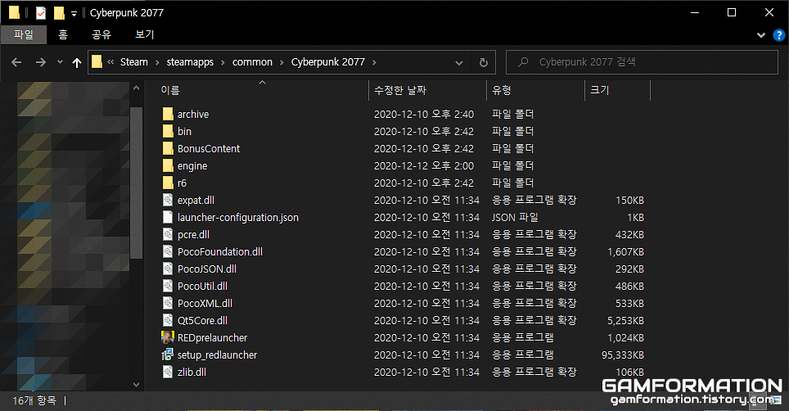This screenshot has height=411, width=789.
Task: Select the PocoJSON.dll file icon
Action: (x=168, y=269)
